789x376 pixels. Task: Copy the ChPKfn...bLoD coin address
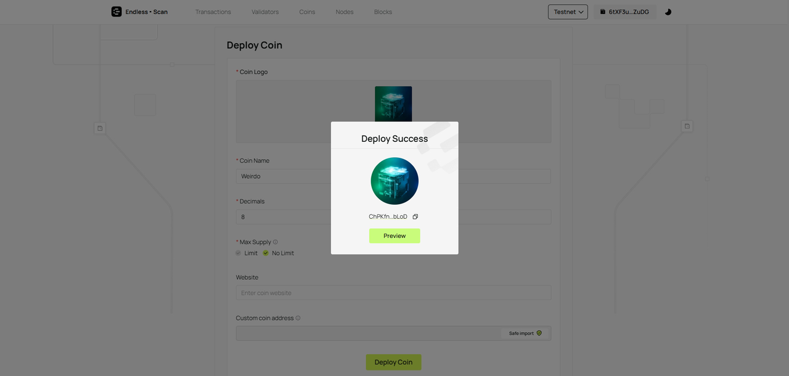click(x=415, y=217)
